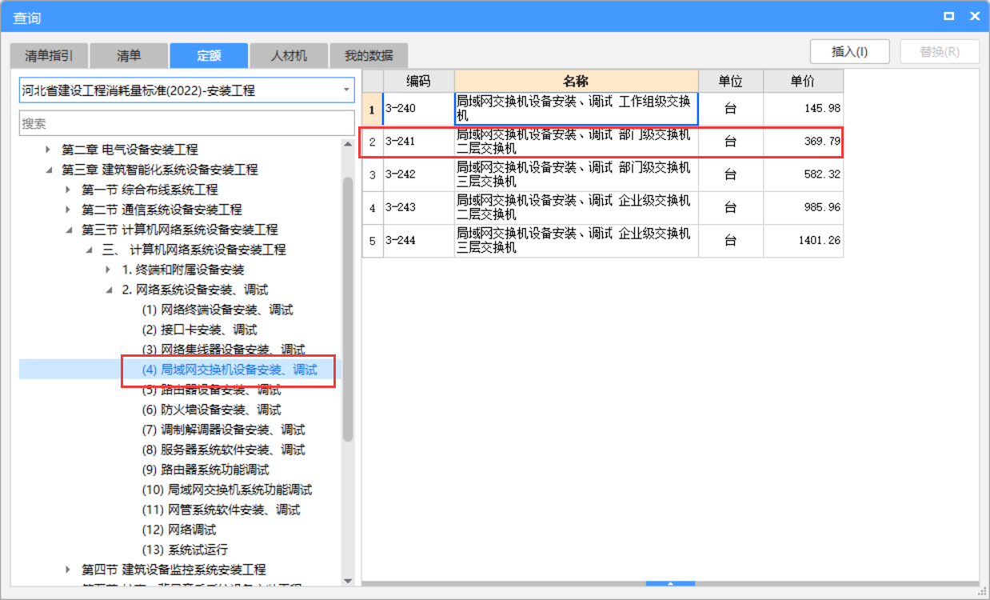Select (13) 系统试运行 tree item
This screenshot has height=600, width=990.
pyautogui.click(x=185, y=550)
